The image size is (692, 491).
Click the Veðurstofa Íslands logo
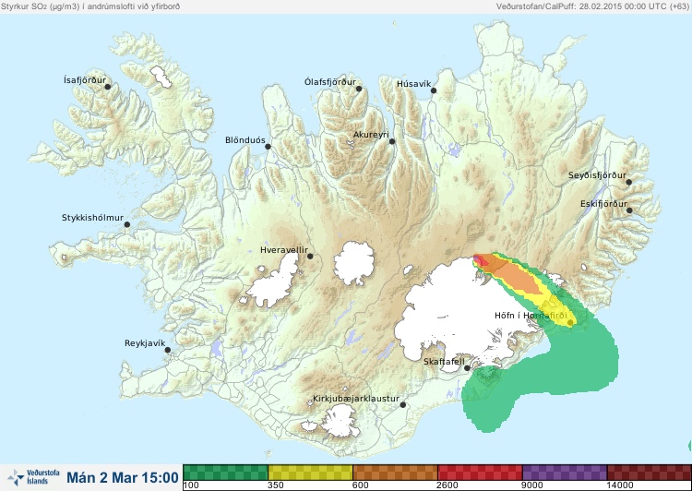(x=33, y=477)
